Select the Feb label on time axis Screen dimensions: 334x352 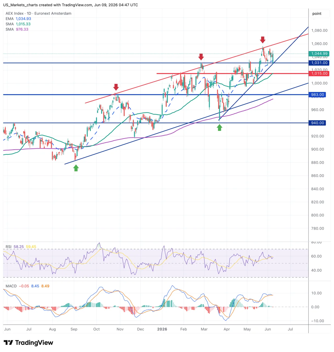point(184,329)
